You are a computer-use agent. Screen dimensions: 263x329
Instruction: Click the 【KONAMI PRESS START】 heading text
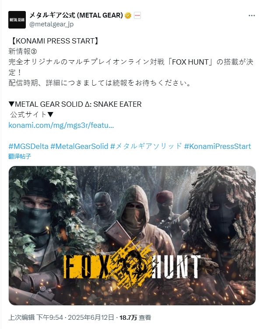(x=54, y=41)
